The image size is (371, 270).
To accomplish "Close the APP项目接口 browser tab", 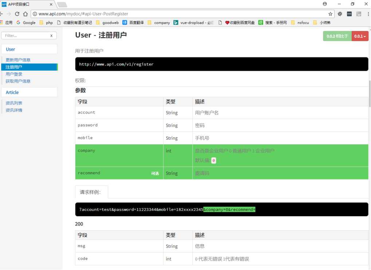I will pyautogui.click(x=51, y=4).
